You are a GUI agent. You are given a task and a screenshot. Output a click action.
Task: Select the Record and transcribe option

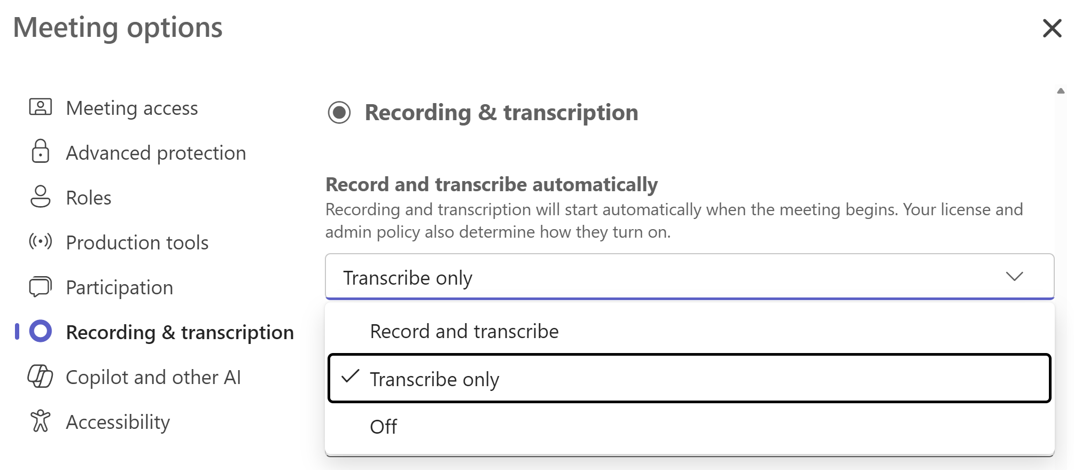(x=464, y=332)
